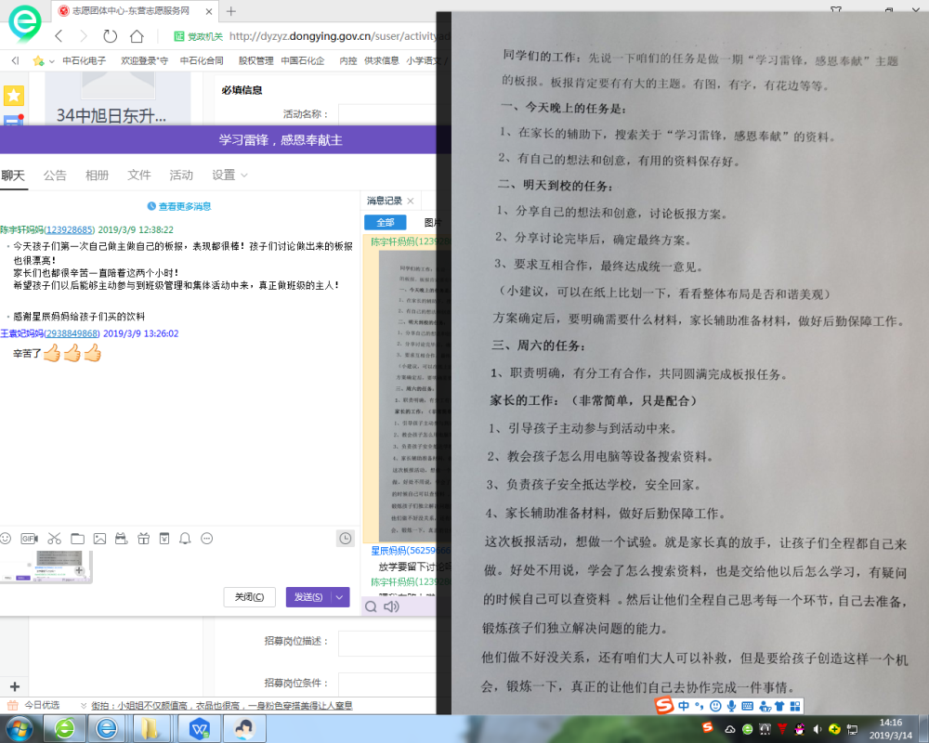Click the sidebar plus button at bottom left
Viewport: 929px width, 743px height.
[15, 686]
